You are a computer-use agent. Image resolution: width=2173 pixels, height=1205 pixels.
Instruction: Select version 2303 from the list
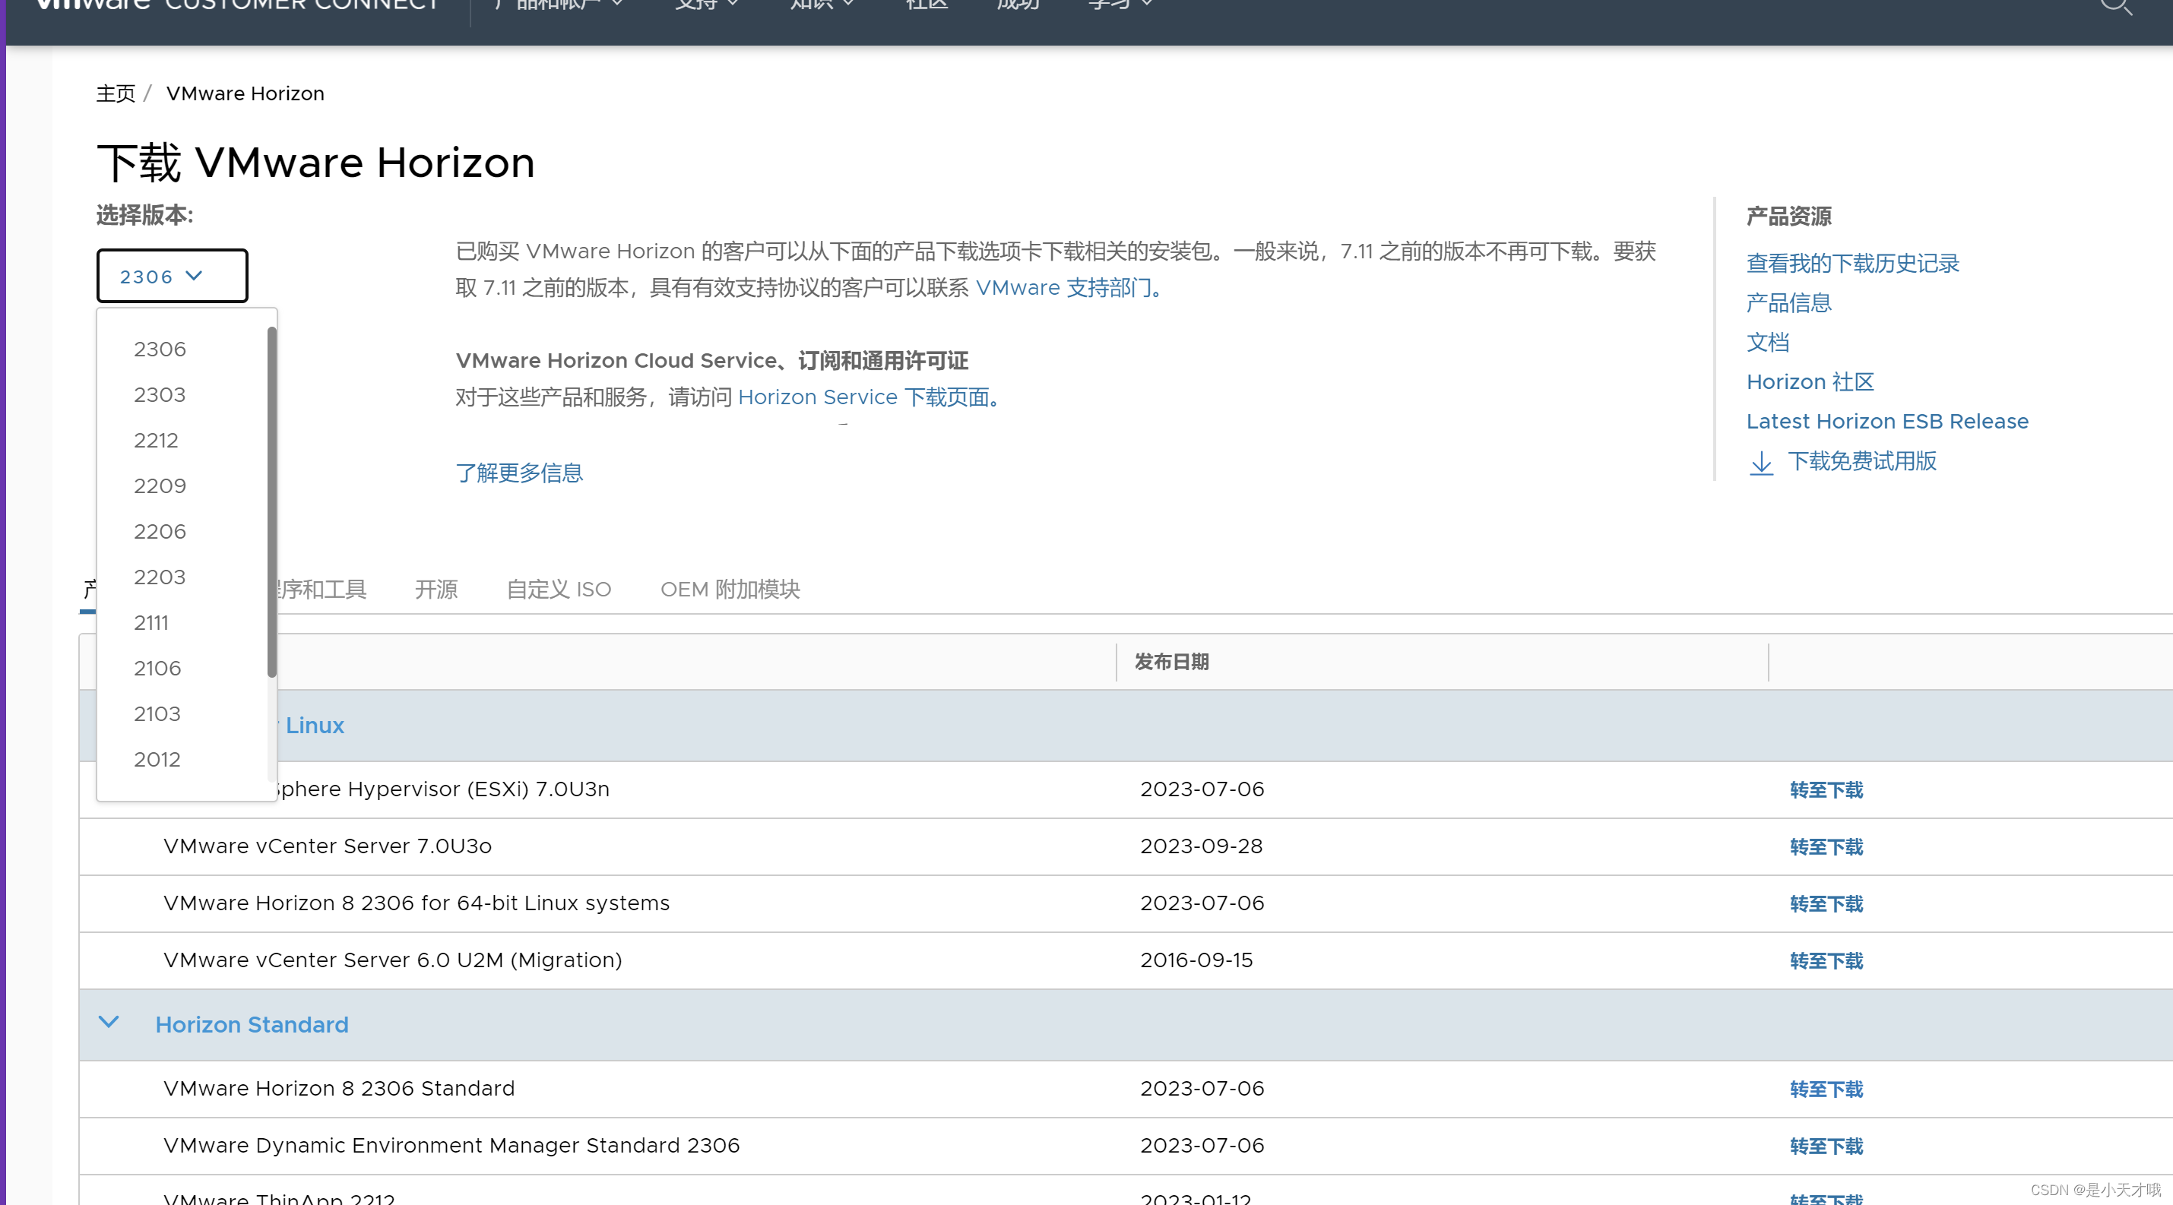pos(160,394)
